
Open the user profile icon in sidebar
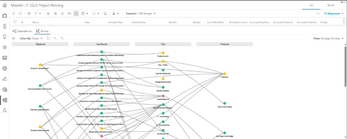coord(4,110)
